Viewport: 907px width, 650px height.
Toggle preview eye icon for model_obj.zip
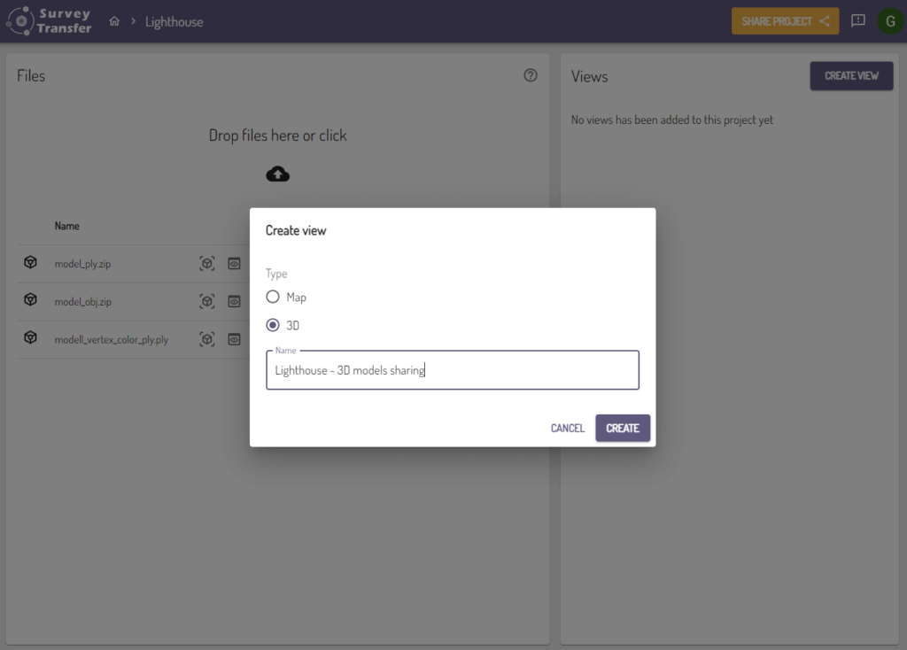tap(234, 302)
